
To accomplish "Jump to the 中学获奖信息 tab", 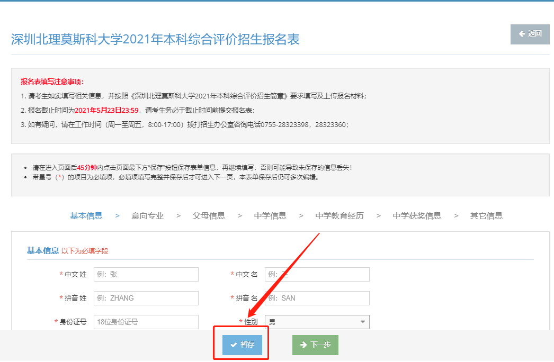I will 417,215.
